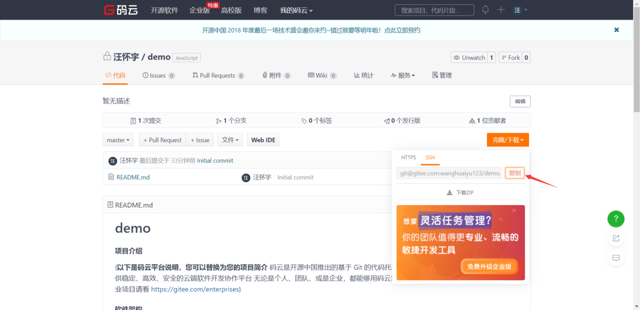Click the download icon next to 下载ZIP
This screenshot has height=310, width=640.
[x=450, y=193]
